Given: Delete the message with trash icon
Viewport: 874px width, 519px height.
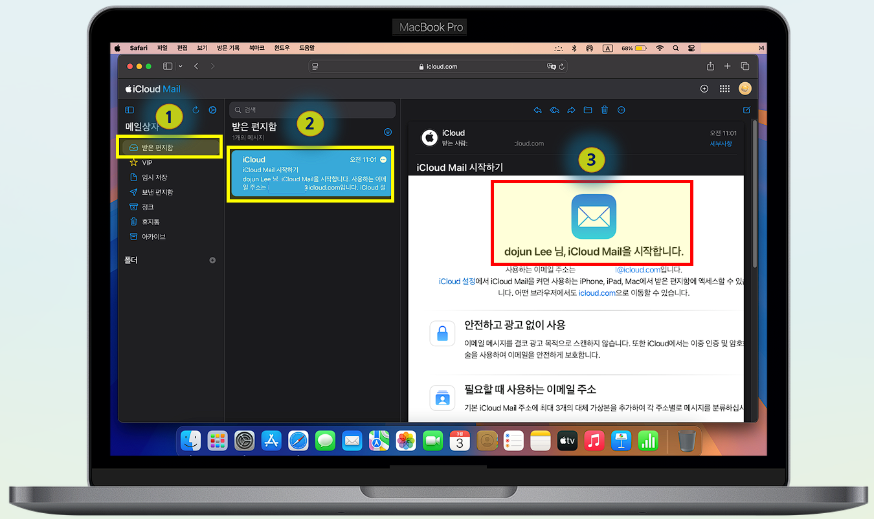Looking at the screenshot, I should pyautogui.click(x=605, y=110).
